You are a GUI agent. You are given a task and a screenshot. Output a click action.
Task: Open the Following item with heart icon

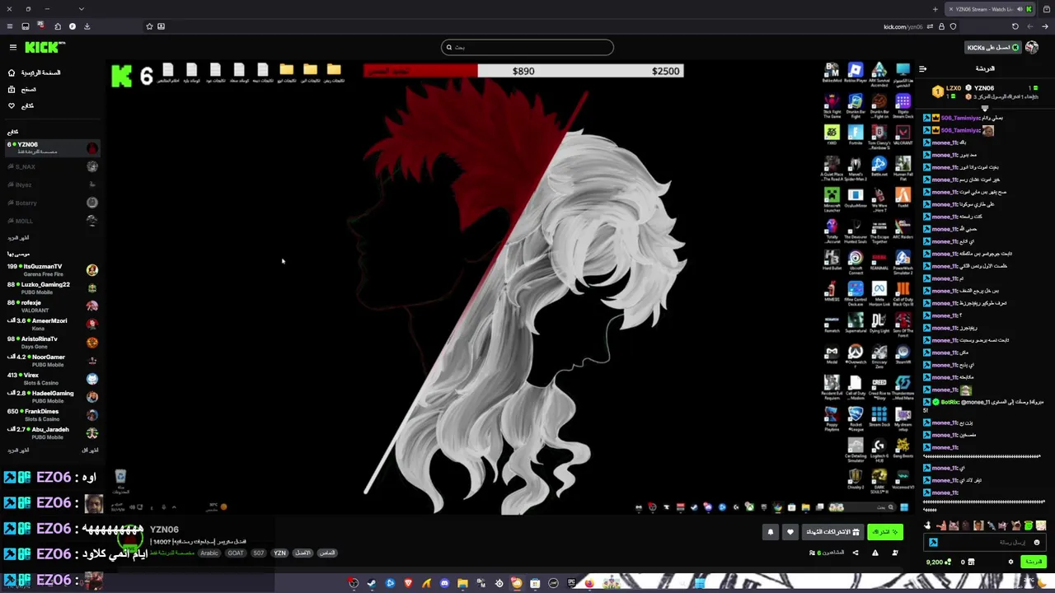coord(21,105)
